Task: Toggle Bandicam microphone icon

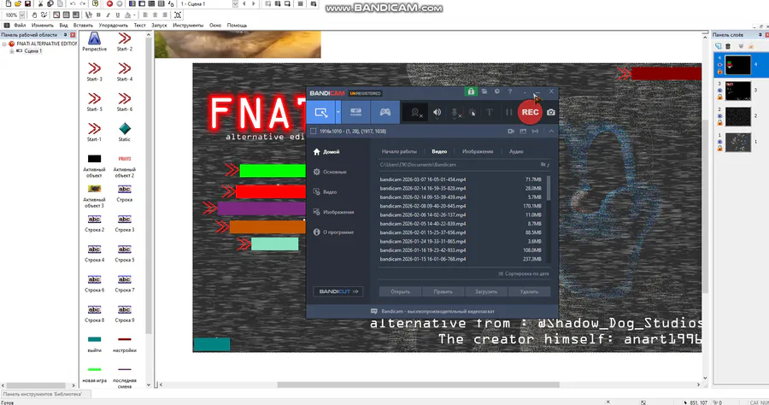Action: tap(455, 113)
